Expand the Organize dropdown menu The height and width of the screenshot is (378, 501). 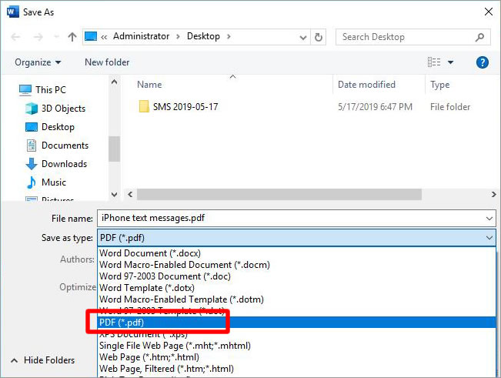coord(37,62)
